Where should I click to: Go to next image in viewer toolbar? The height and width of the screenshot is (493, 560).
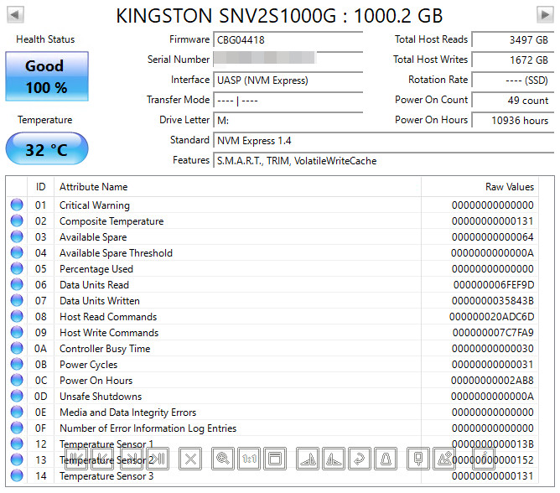click(131, 459)
